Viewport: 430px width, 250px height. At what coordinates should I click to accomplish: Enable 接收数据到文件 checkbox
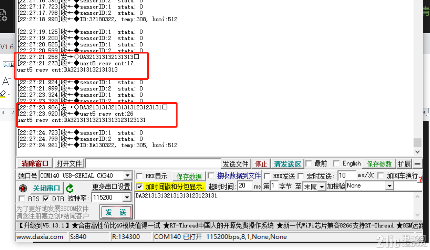[211, 176]
